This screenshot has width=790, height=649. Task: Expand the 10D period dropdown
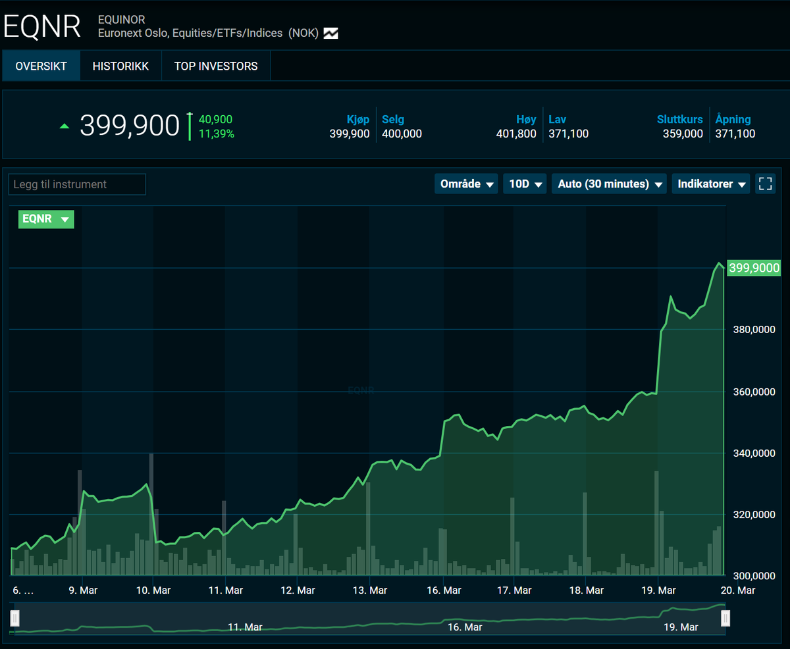point(525,184)
